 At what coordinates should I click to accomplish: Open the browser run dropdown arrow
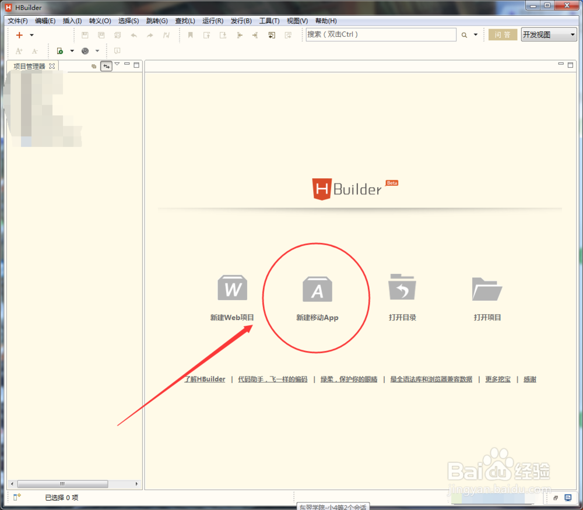pyautogui.click(x=97, y=51)
